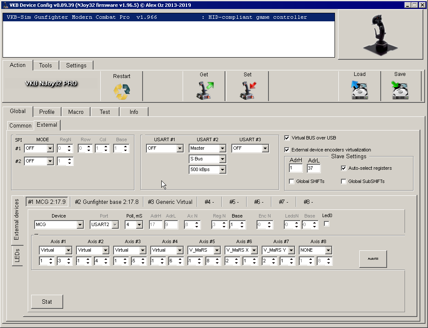Switch to the Common sub-tab
Screen dimensions: 428x328
pos(20,125)
